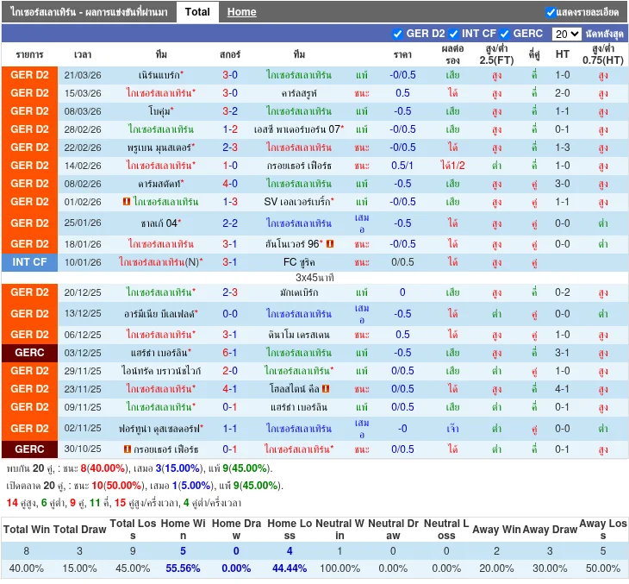Click red card icon beside 01/02/26 home team

tap(128, 202)
